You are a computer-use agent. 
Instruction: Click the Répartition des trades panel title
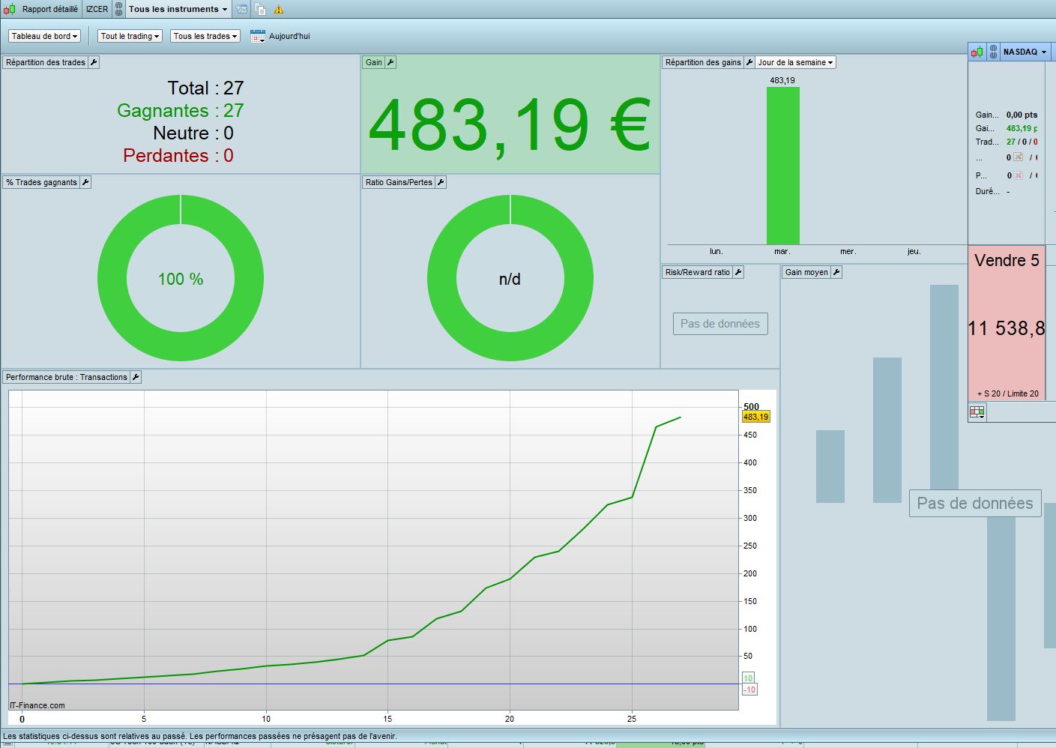click(x=46, y=62)
